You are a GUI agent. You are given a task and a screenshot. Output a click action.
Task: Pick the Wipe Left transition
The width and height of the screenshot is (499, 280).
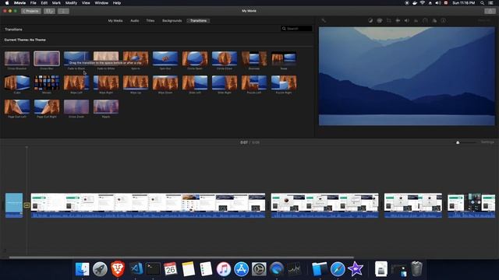(x=76, y=83)
